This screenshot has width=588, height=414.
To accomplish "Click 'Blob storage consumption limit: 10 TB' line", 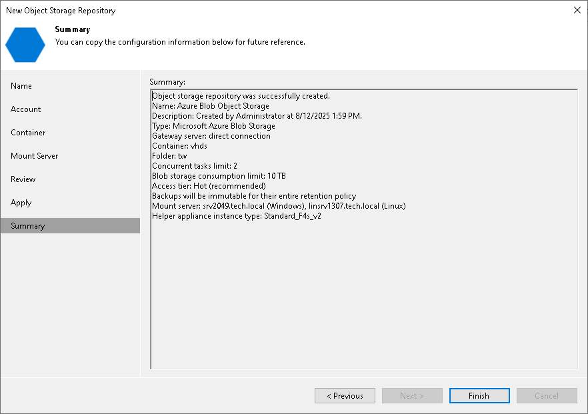I will [x=219, y=176].
